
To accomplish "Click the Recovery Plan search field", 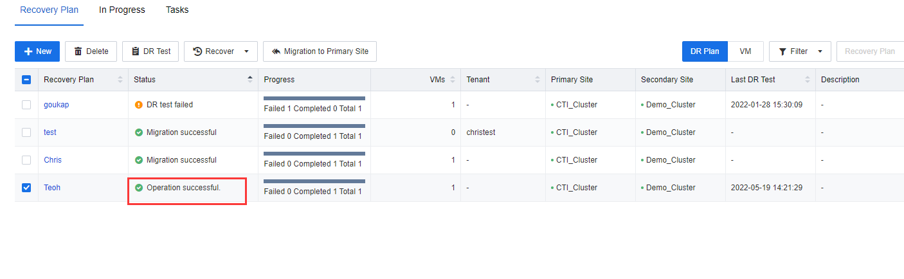I will point(870,51).
